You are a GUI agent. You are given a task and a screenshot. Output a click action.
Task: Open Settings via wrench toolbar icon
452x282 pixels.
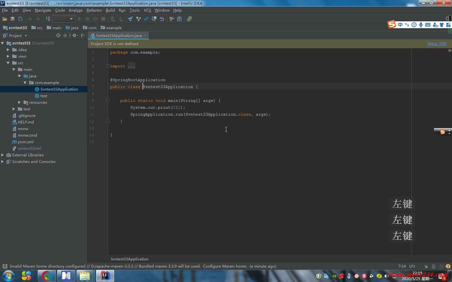[172, 19]
